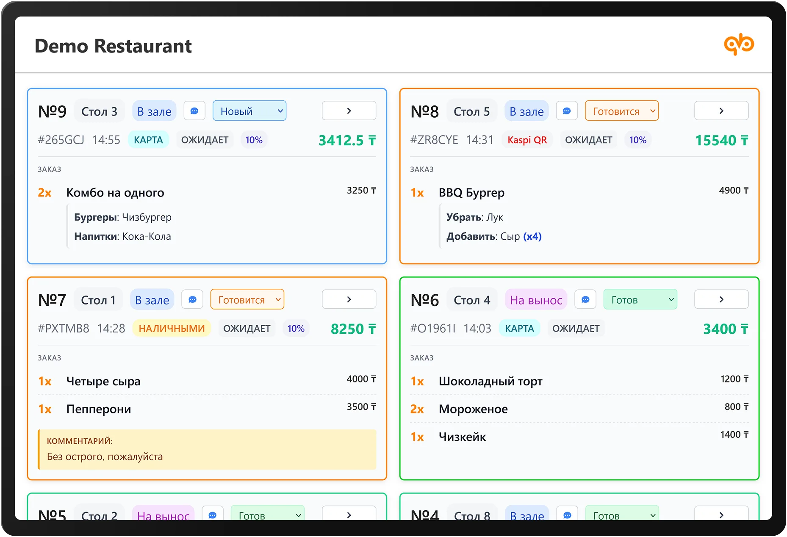Click the orange logo in header
Image resolution: width=787 pixels, height=537 pixels.
[739, 44]
